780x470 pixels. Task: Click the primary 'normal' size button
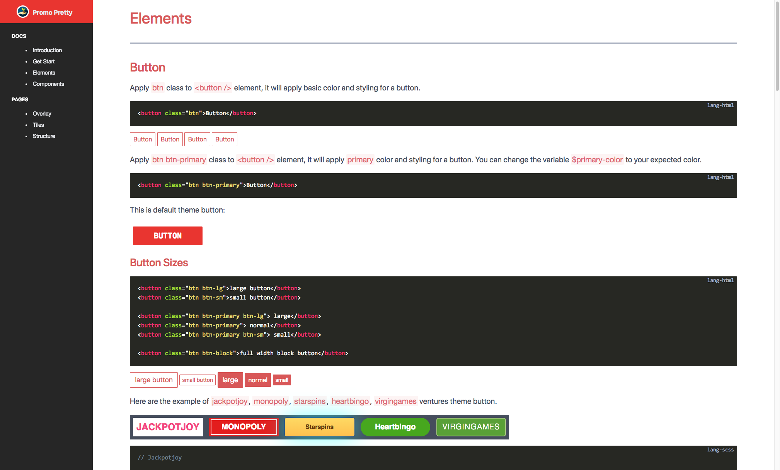(x=257, y=380)
